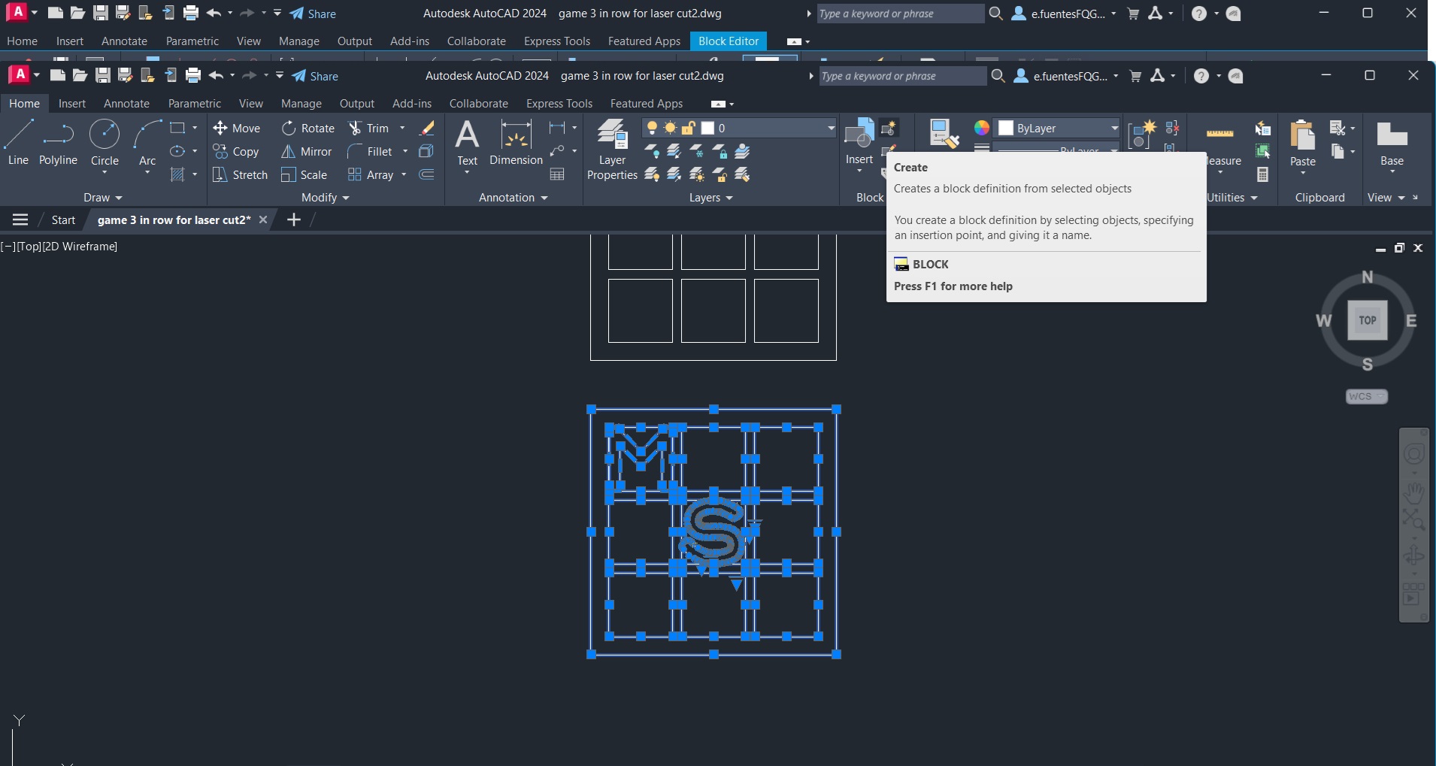Expand the Annotation panel flyout
Image resolution: width=1436 pixels, height=766 pixels.
[x=514, y=198]
